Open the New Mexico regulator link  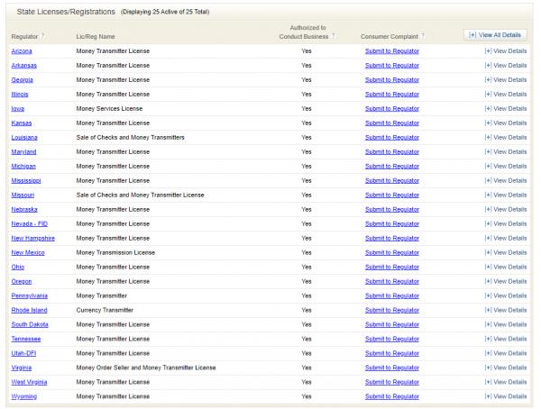(28, 253)
